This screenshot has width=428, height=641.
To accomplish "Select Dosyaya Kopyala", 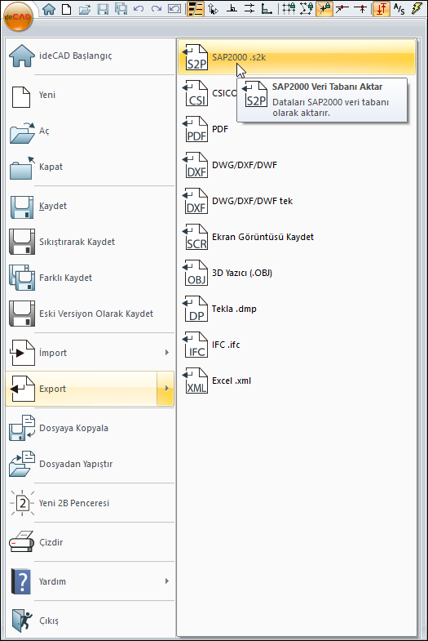I will [x=90, y=428].
